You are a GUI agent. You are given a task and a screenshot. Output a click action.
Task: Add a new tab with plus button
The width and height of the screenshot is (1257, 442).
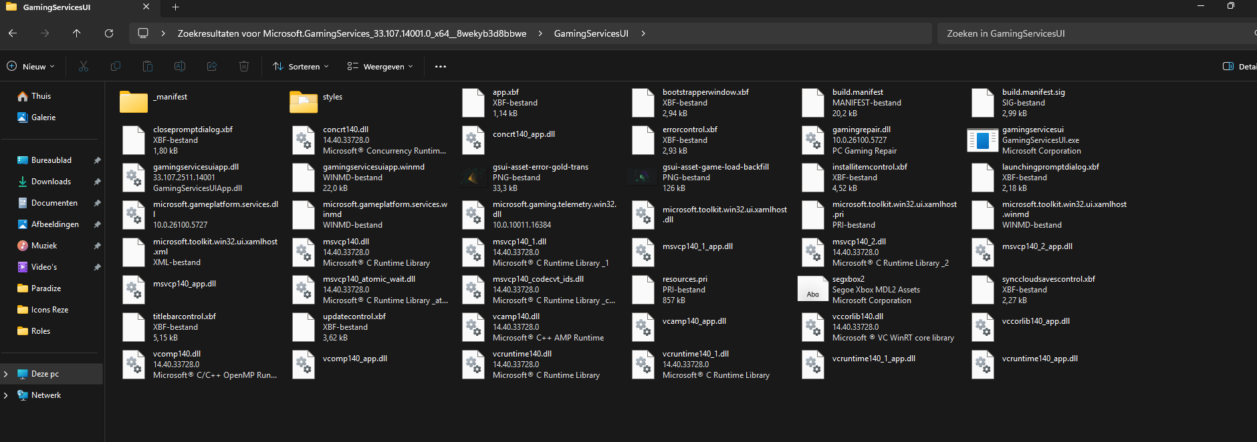[x=175, y=7]
